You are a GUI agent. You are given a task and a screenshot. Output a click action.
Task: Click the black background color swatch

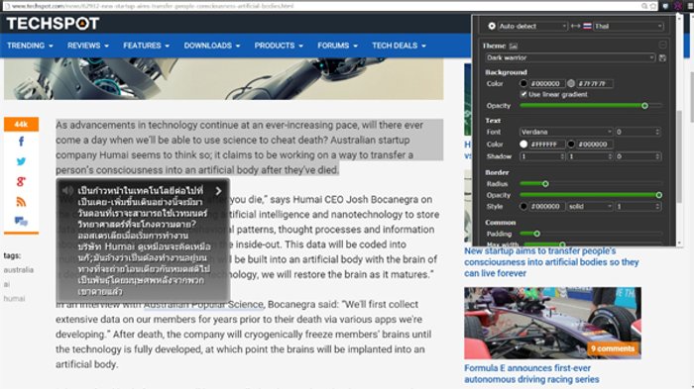[523, 83]
